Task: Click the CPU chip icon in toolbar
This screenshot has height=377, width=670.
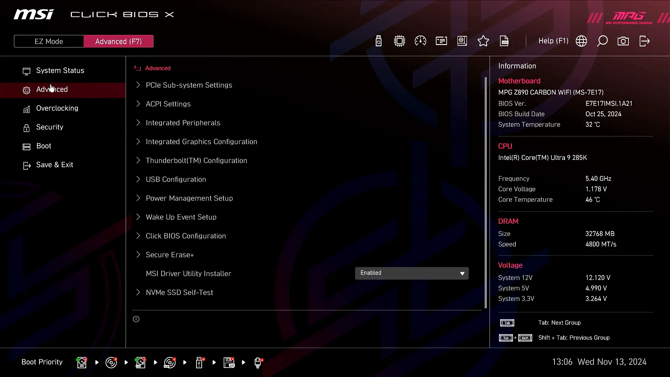Action: click(399, 41)
